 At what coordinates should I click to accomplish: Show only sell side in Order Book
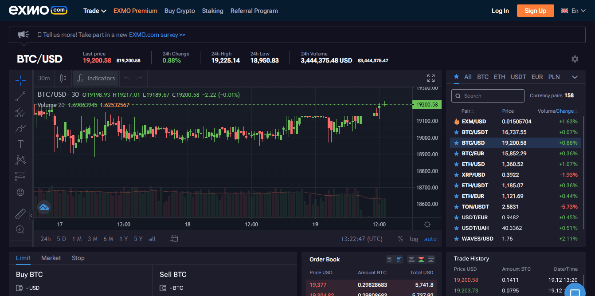coord(411,259)
